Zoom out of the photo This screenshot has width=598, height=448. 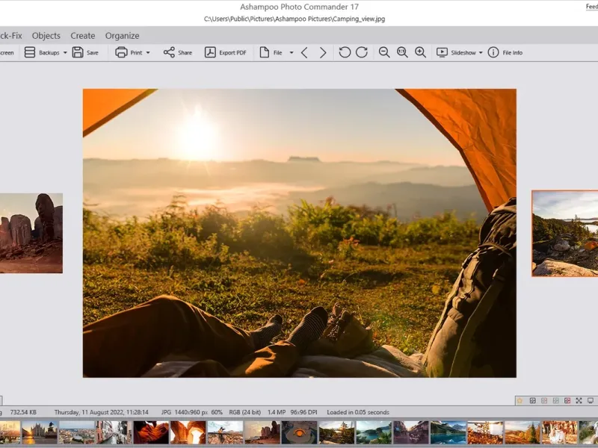384,52
